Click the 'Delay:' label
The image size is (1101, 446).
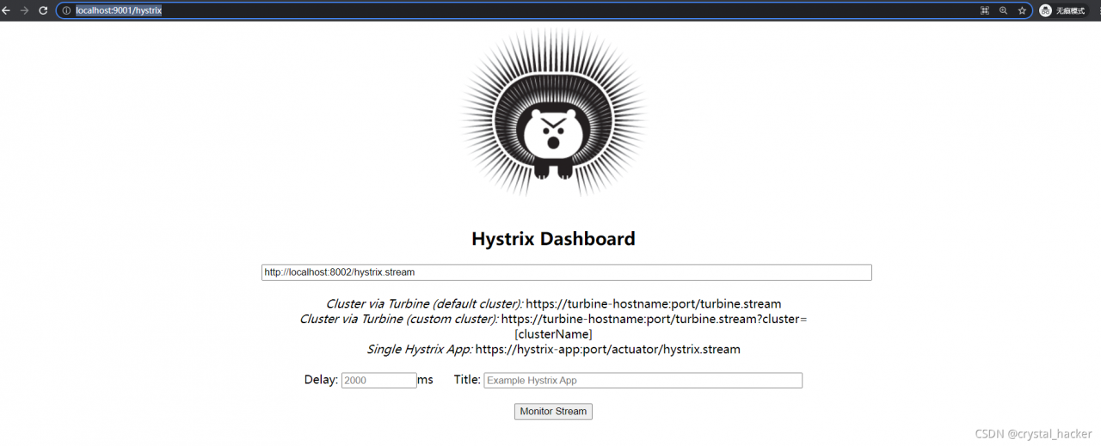click(x=321, y=380)
